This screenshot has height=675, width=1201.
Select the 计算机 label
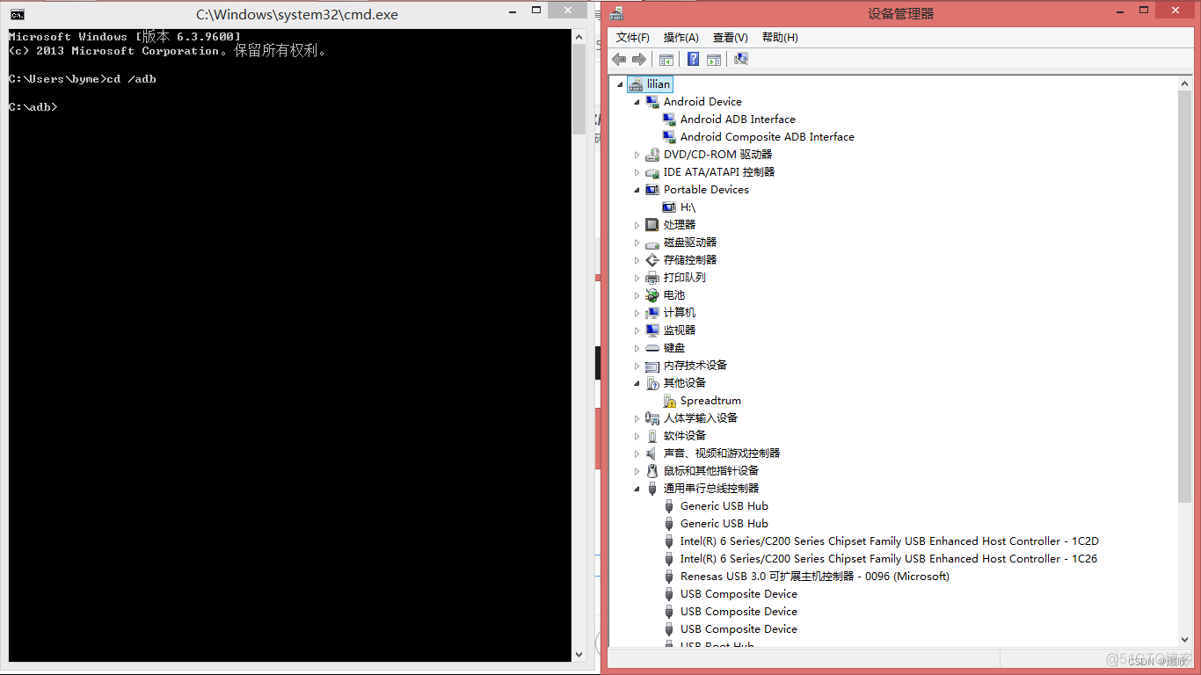(680, 313)
